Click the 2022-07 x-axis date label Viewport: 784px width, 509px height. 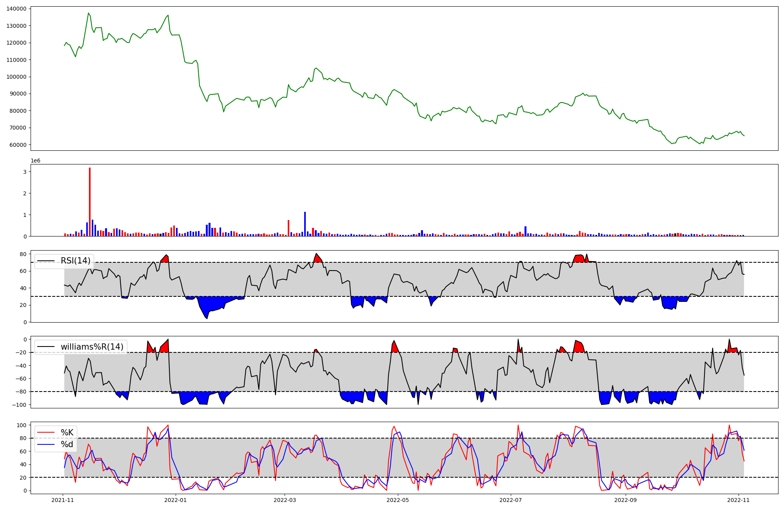[511, 500]
